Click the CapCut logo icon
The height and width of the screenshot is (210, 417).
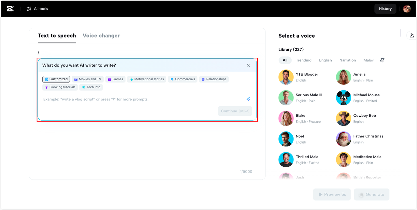click(10, 9)
